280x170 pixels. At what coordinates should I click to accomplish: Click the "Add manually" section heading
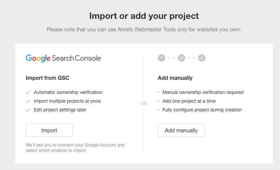pos(175,78)
